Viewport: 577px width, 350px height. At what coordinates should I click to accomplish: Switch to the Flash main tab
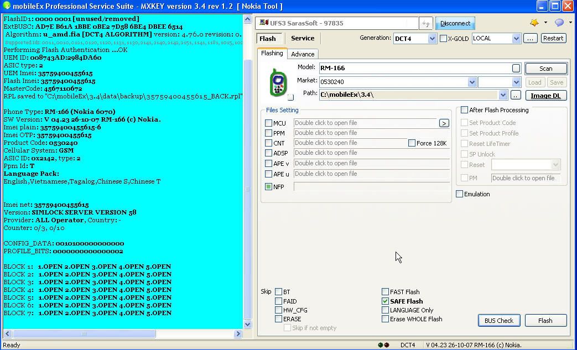click(268, 39)
